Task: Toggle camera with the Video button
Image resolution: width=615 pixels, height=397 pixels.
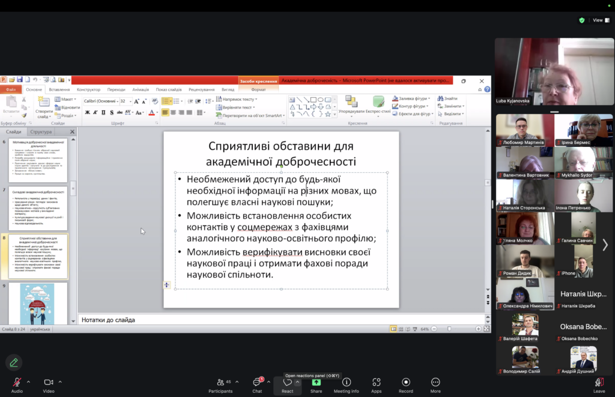Action: (x=49, y=383)
